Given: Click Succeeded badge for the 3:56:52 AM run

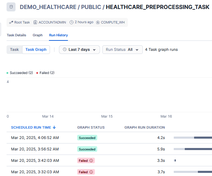Looking at the screenshot, I should 87,149.
